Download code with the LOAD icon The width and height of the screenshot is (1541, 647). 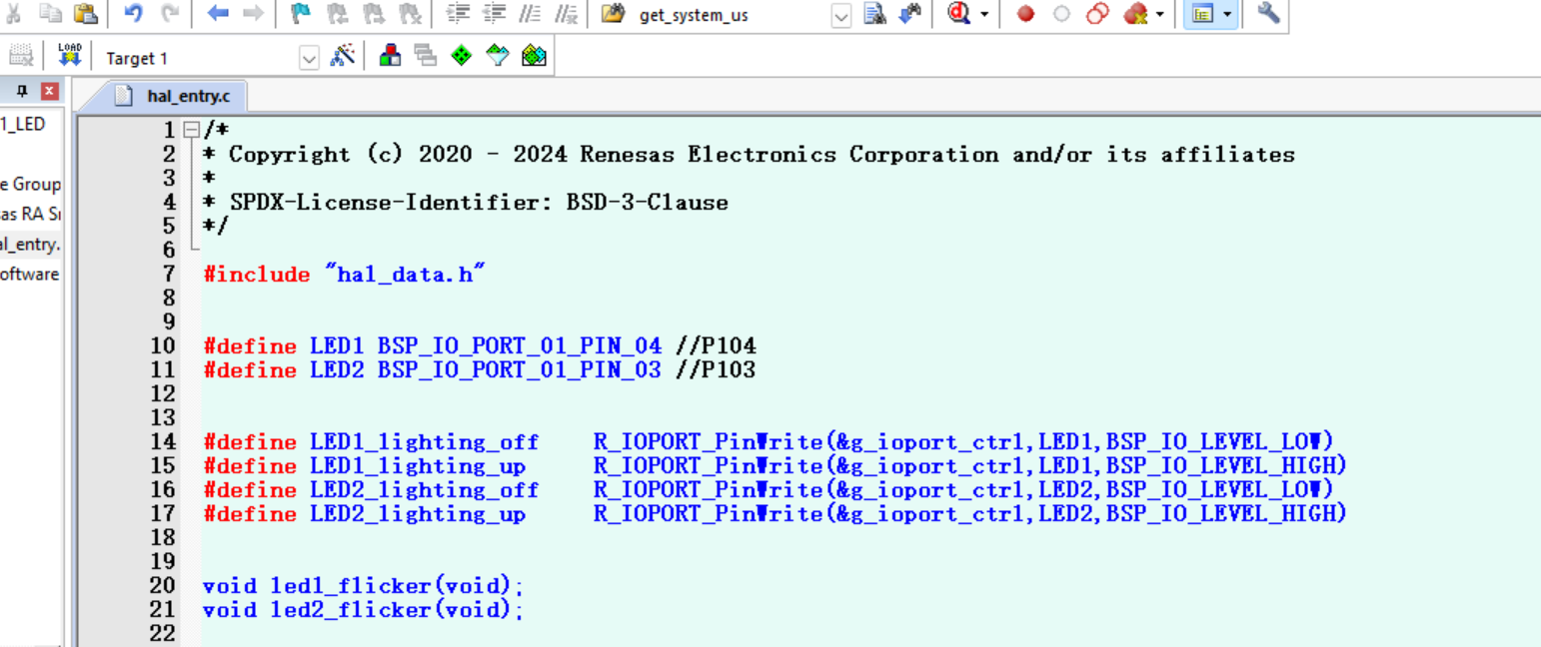point(69,56)
